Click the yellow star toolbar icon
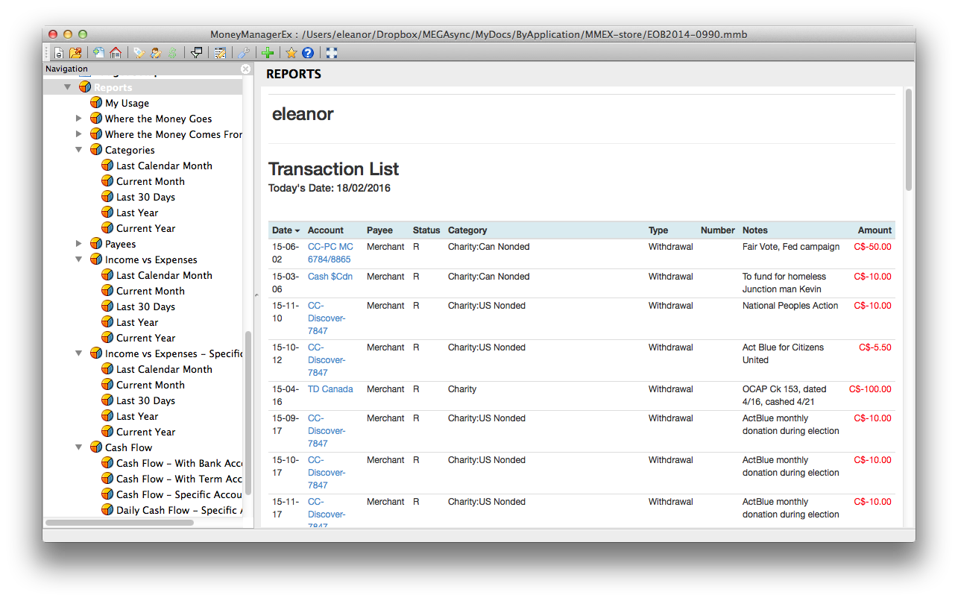The width and height of the screenshot is (958, 601). pyautogui.click(x=292, y=53)
